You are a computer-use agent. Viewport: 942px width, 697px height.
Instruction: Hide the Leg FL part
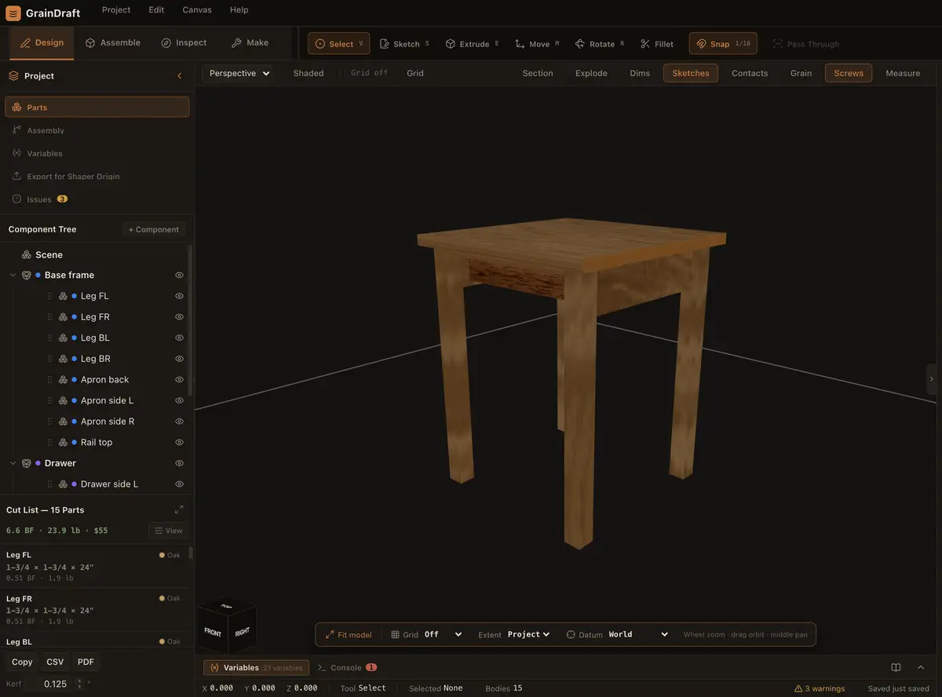(x=179, y=296)
